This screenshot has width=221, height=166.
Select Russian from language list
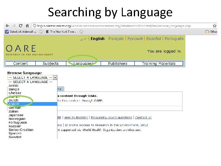pyautogui.click(x=32, y=126)
